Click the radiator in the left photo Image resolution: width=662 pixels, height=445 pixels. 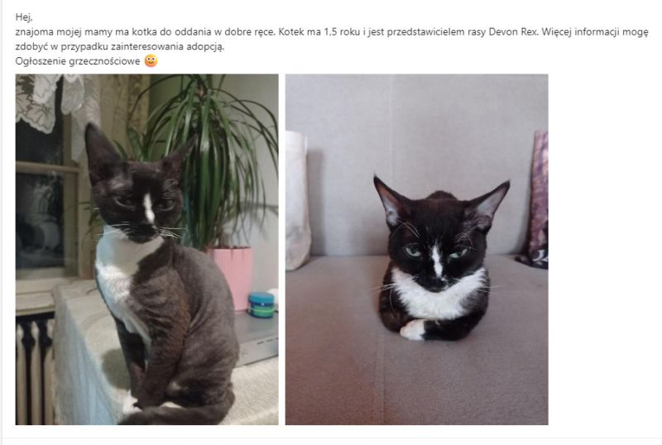[35, 370]
